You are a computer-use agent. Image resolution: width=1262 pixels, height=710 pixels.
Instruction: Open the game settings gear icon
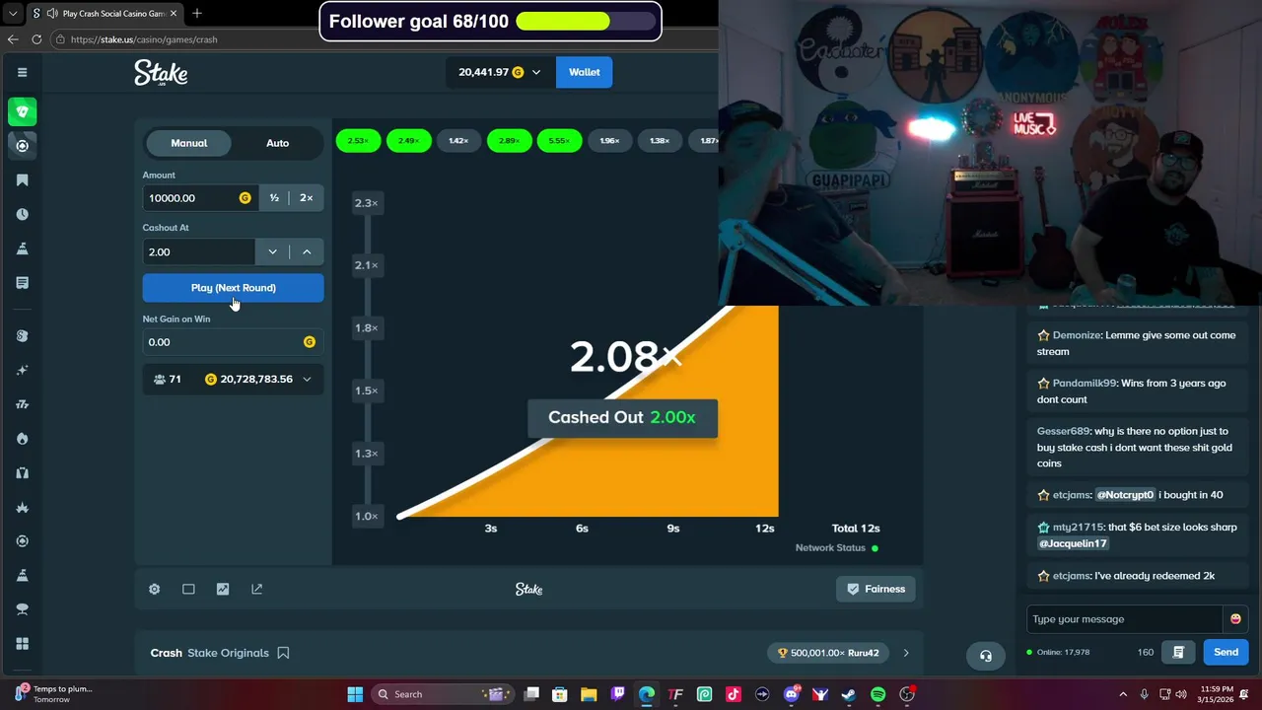click(x=155, y=589)
